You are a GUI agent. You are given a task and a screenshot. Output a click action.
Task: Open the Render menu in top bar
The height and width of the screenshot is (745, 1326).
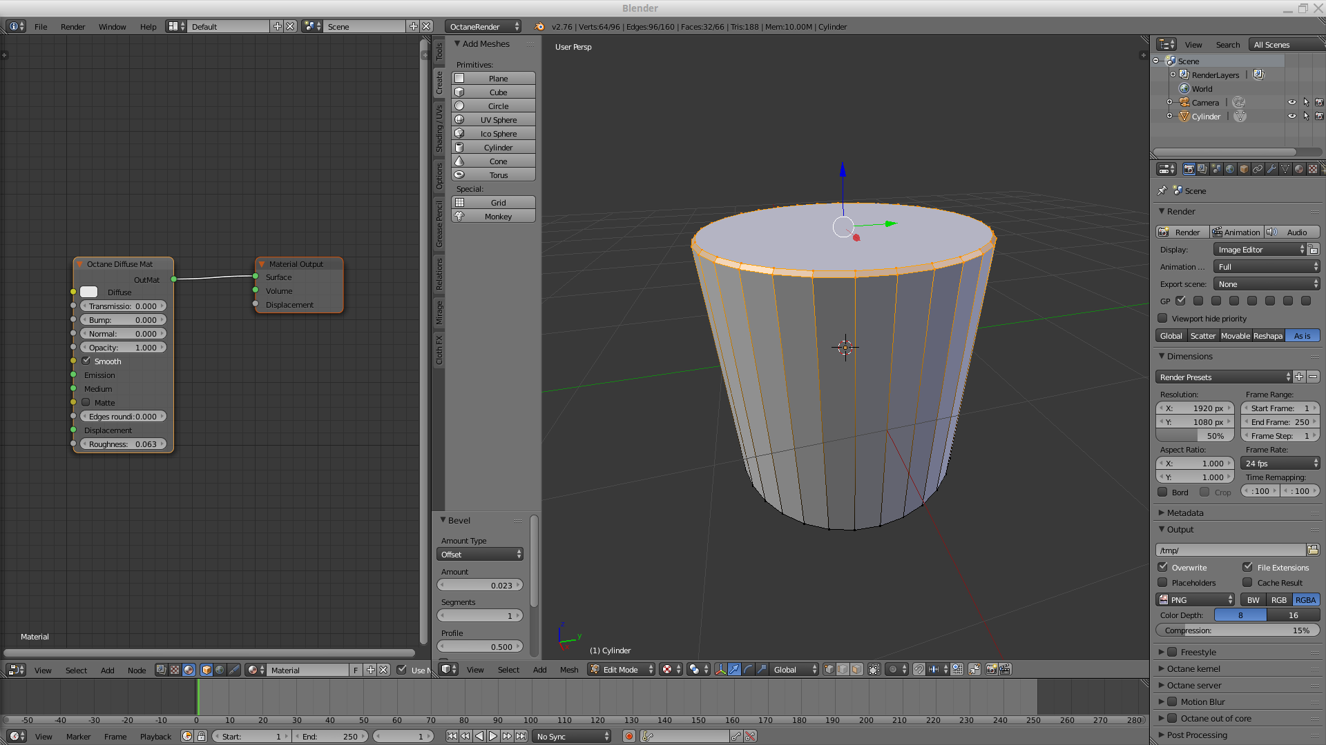click(x=73, y=26)
